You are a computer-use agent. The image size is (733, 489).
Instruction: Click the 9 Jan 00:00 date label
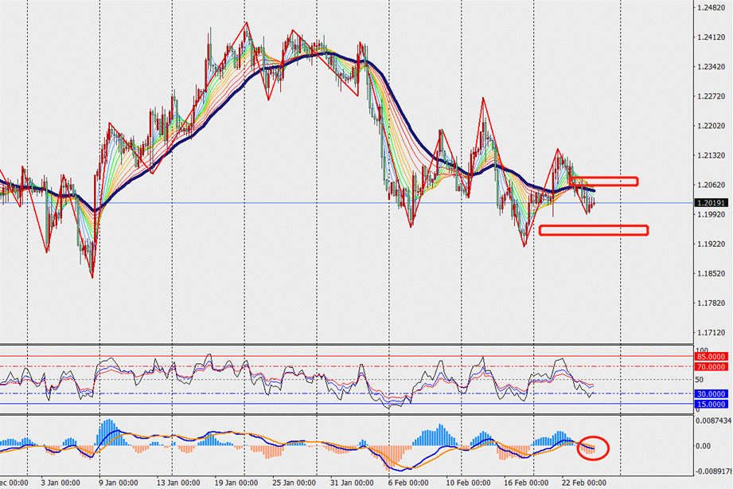(115, 483)
